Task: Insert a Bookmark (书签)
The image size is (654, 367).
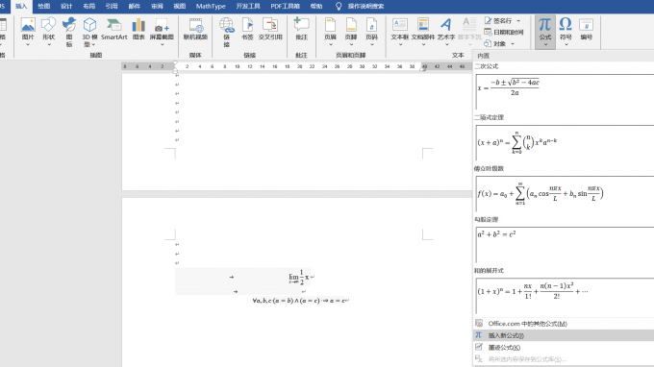Action: pos(247,29)
